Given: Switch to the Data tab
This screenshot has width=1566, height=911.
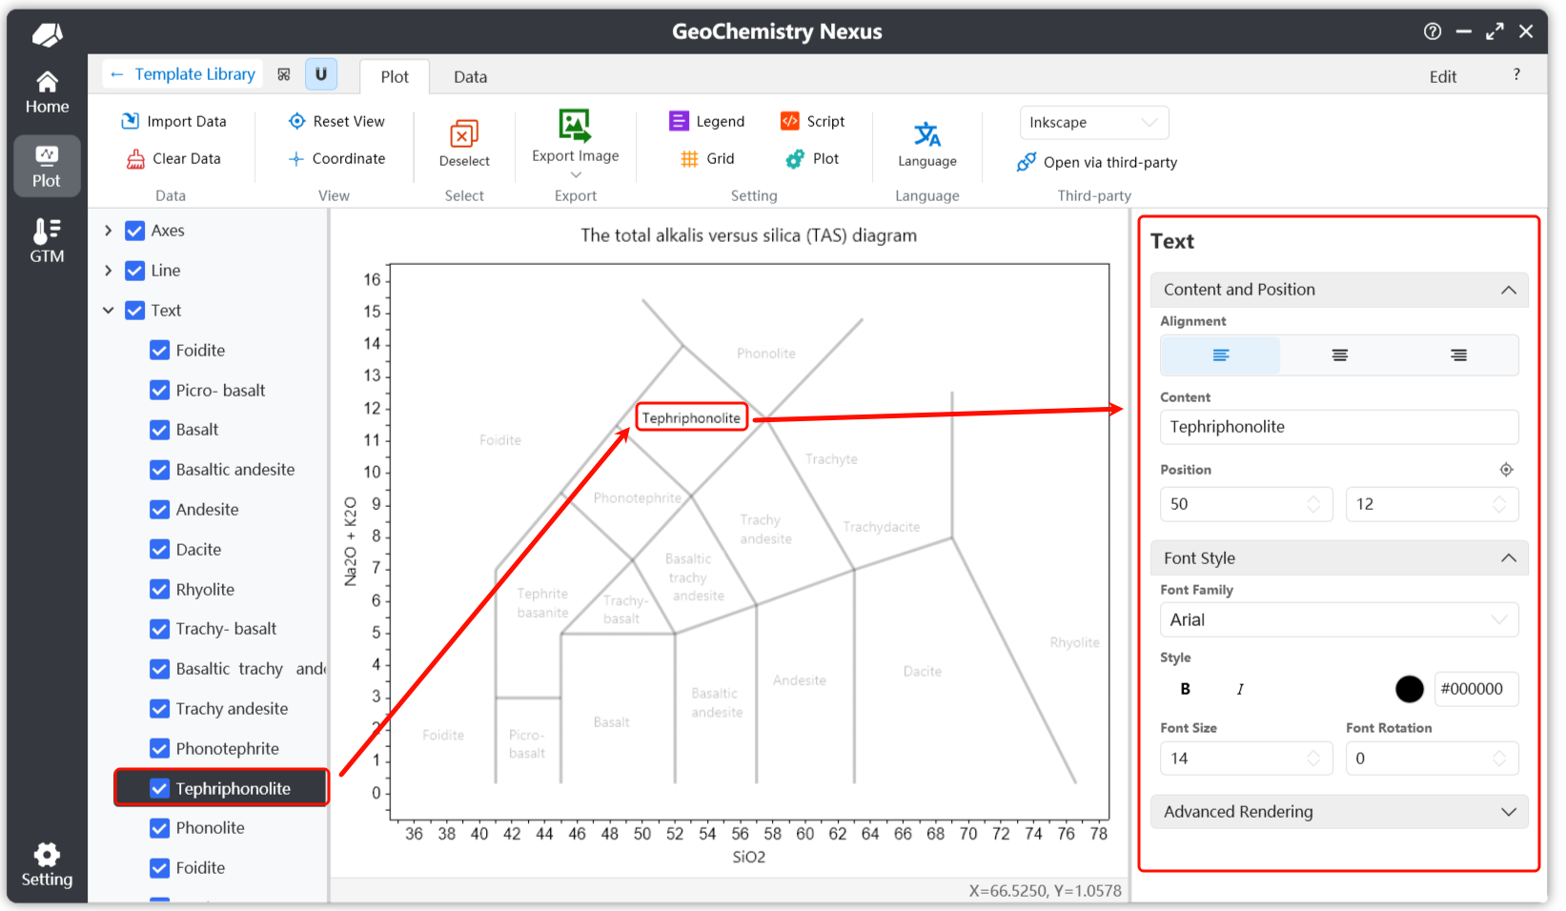Looking at the screenshot, I should pyautogui.click(x=470, y=77).
